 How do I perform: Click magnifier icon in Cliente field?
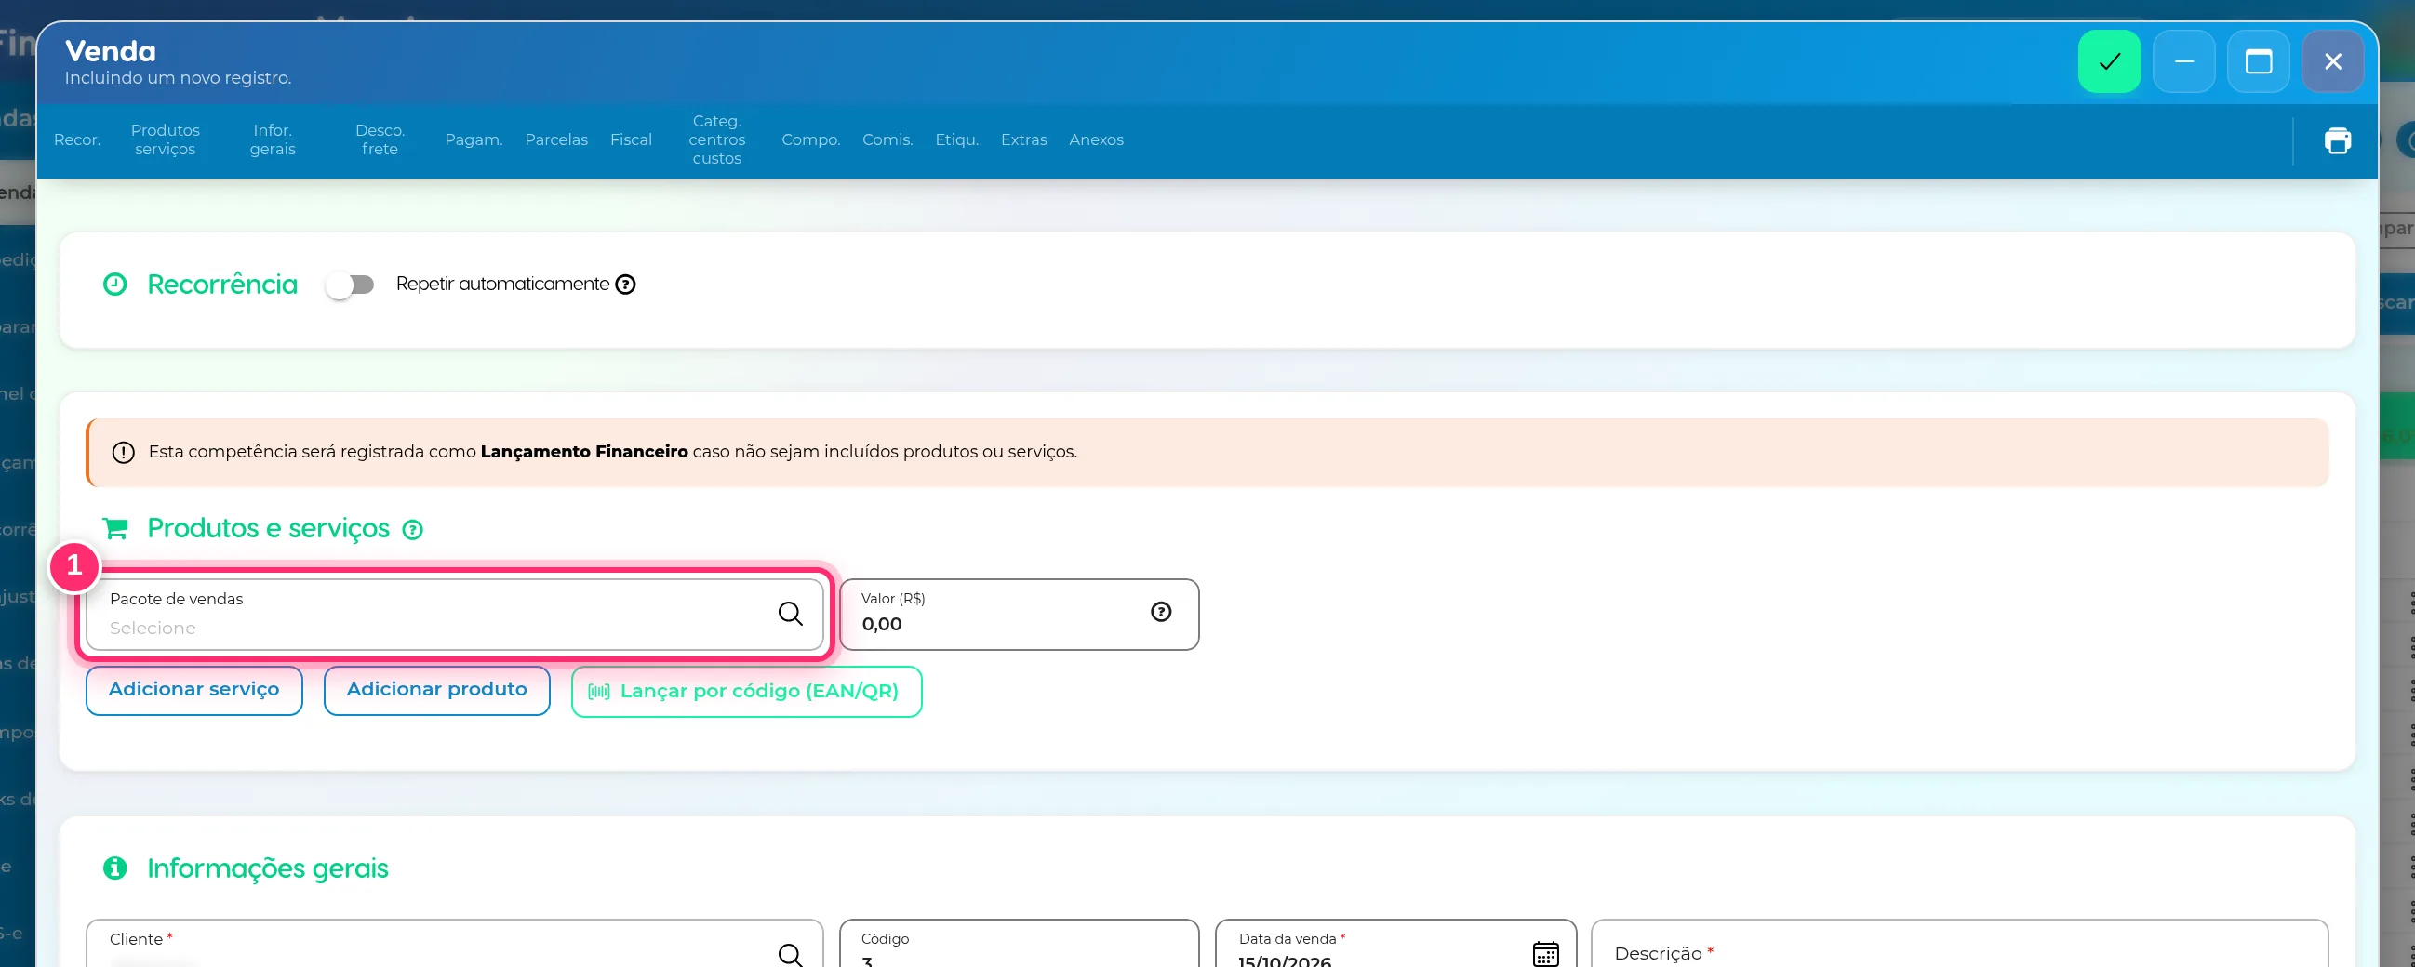point(791,954)
